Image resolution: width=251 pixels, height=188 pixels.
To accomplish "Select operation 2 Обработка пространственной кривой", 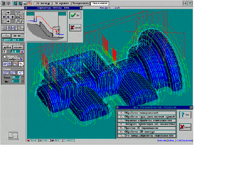I will click(147, 117).
